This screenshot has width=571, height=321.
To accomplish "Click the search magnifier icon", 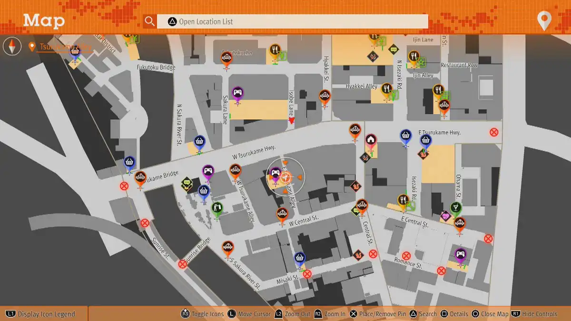I will pos(150,21).
